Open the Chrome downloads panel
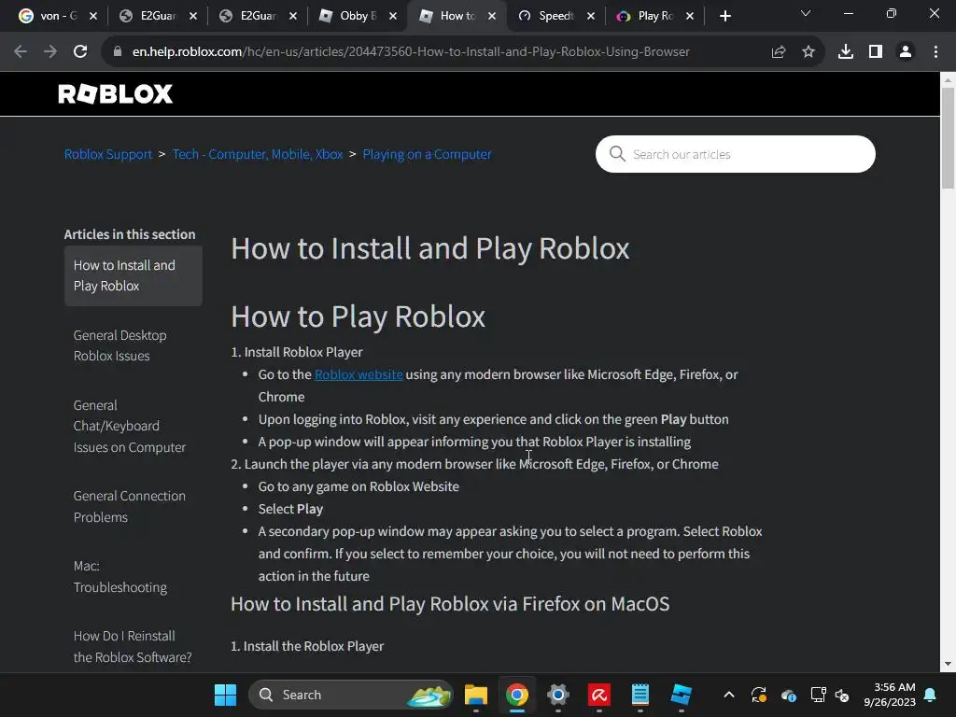Viewport: 956px width, 717px height. point(846,52)
